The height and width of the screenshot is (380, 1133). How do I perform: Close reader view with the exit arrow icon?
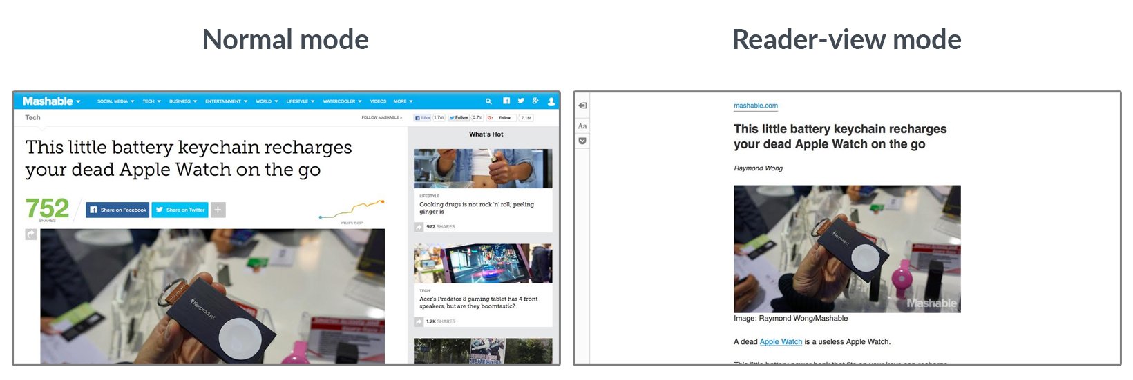pos(582,106)
